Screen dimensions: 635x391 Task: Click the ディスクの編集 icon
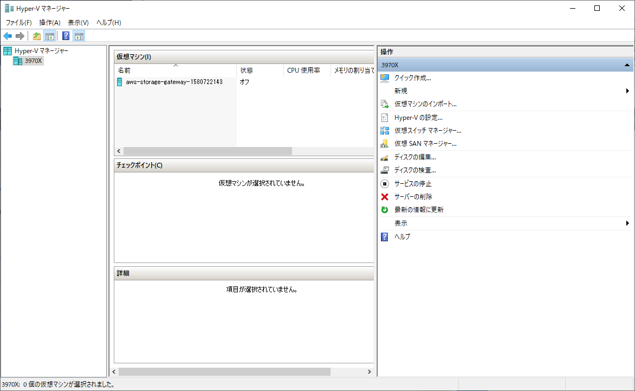coord(385,157)
